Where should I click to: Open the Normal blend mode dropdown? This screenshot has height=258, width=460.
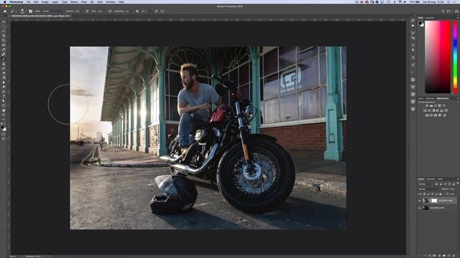click(x=430, y=189)
